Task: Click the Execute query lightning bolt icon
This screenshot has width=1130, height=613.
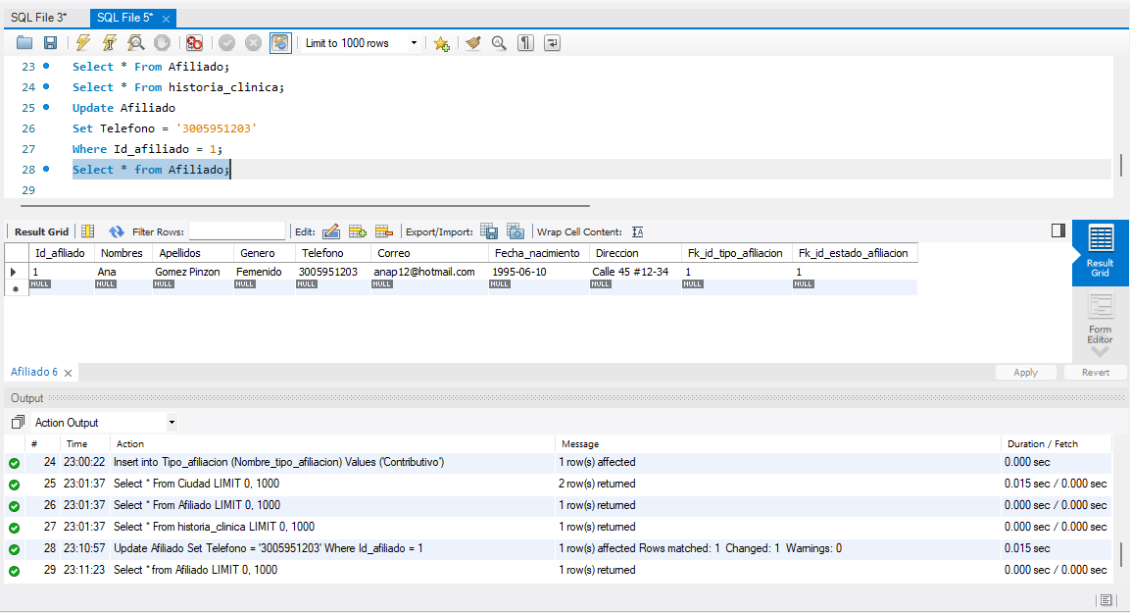Action: coord(83,43)
